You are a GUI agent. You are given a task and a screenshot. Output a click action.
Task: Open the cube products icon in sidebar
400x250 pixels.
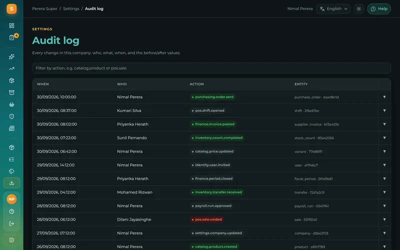click(x=11, y=147)
